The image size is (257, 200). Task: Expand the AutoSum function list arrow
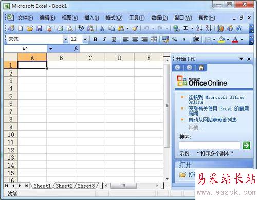coord(192,28)
